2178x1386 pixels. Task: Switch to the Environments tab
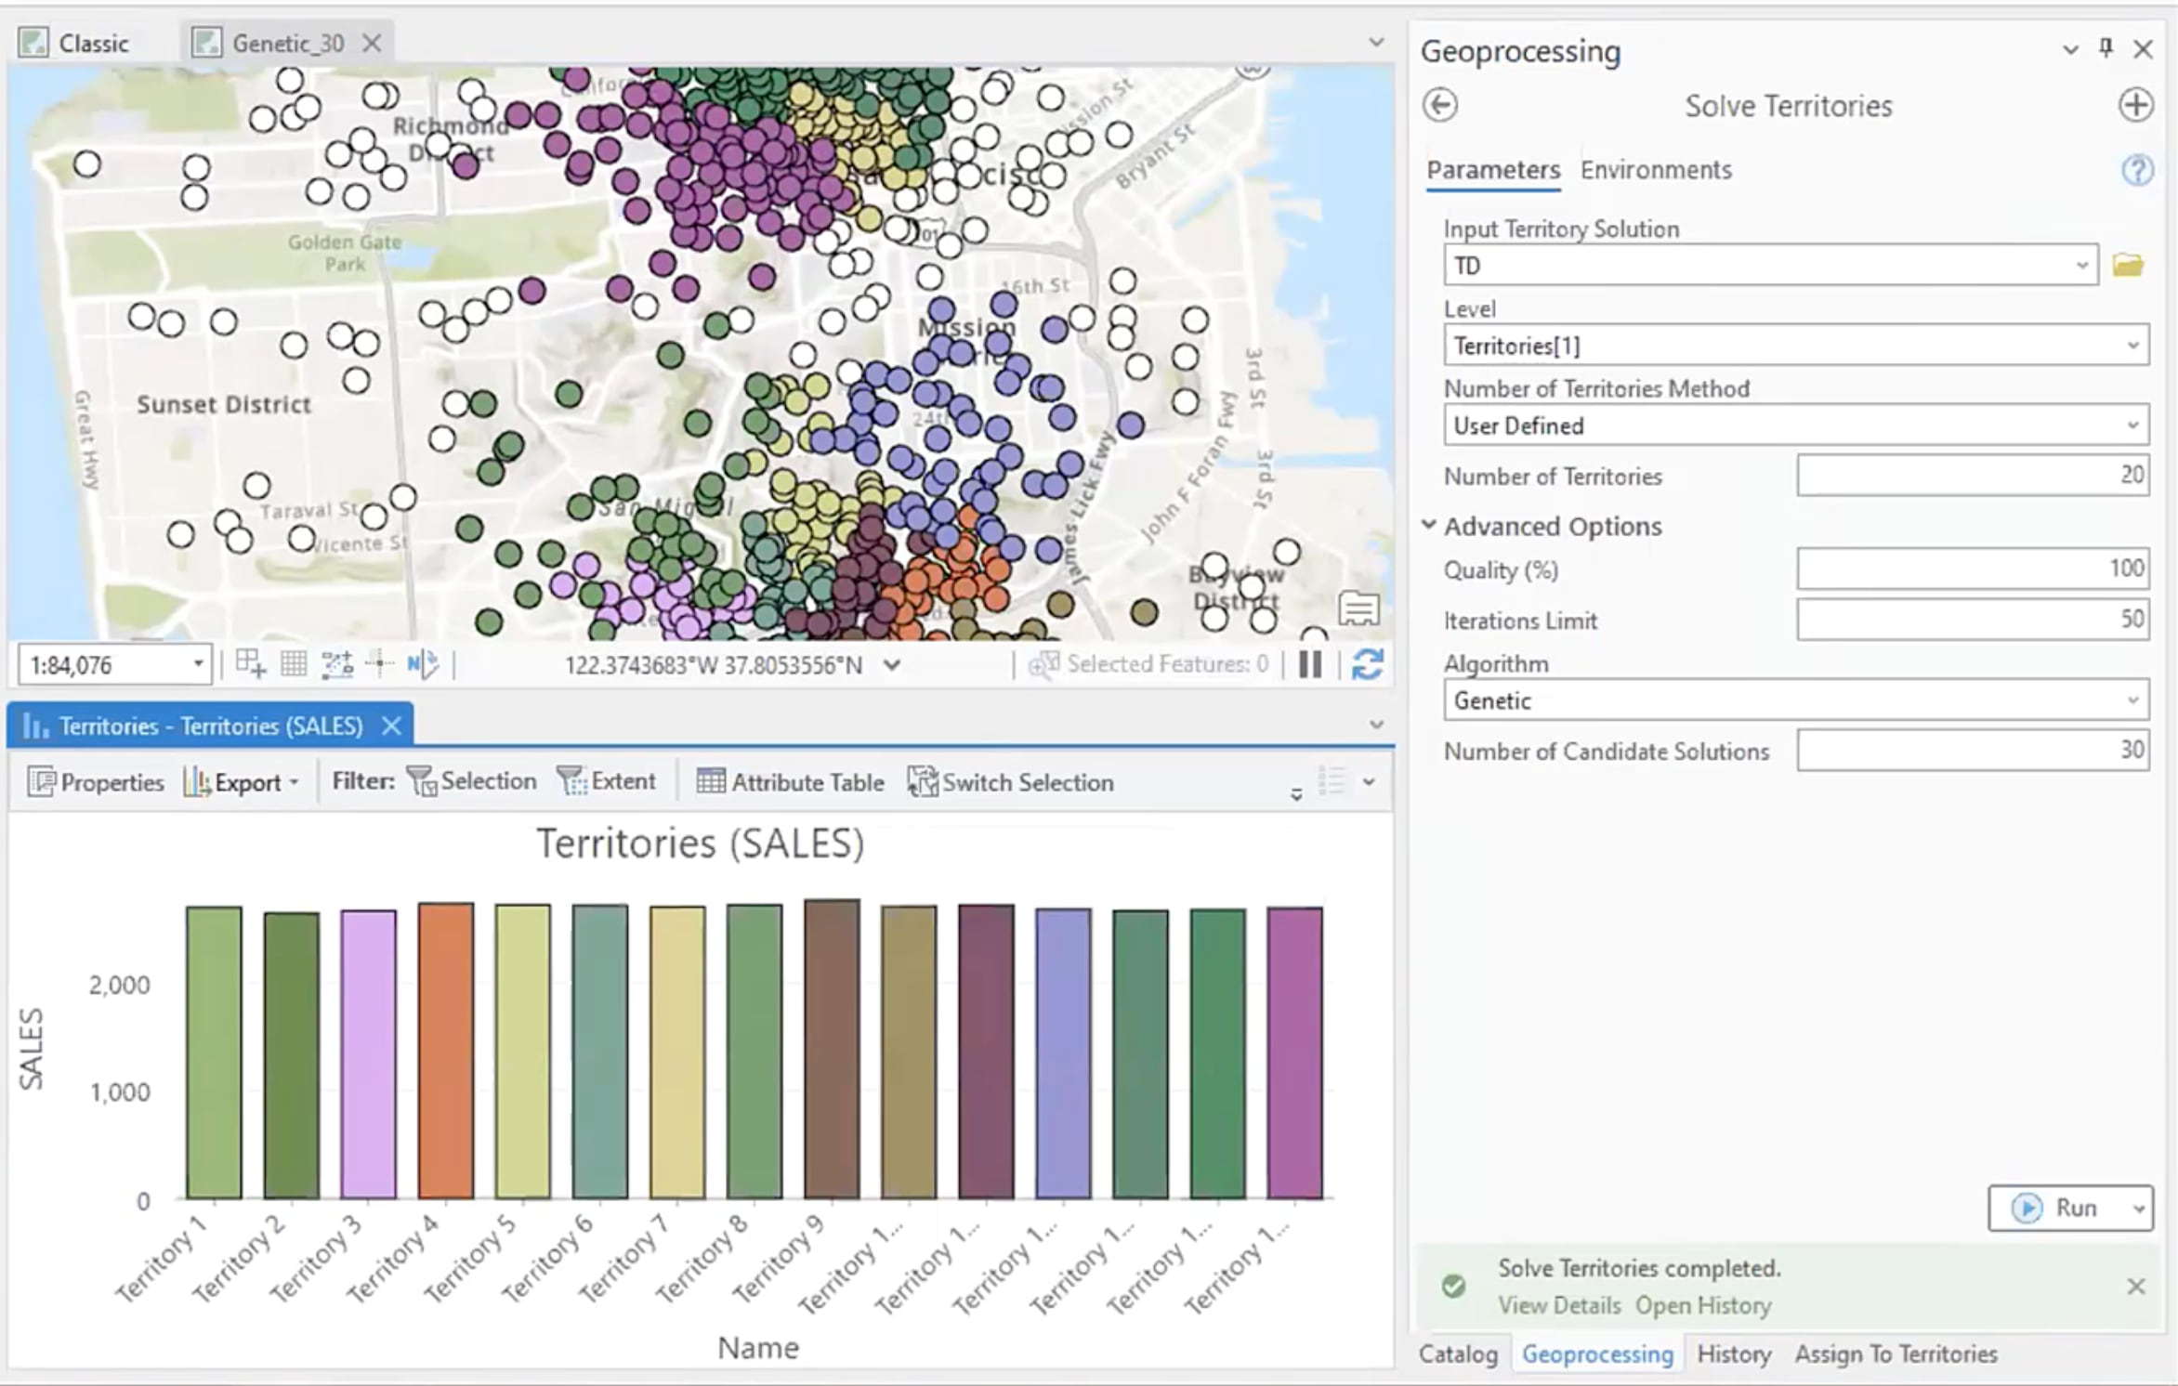point(1656,170)
